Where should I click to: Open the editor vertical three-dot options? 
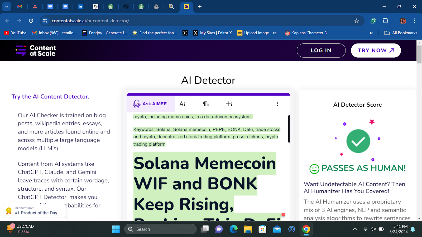point(277,104)
